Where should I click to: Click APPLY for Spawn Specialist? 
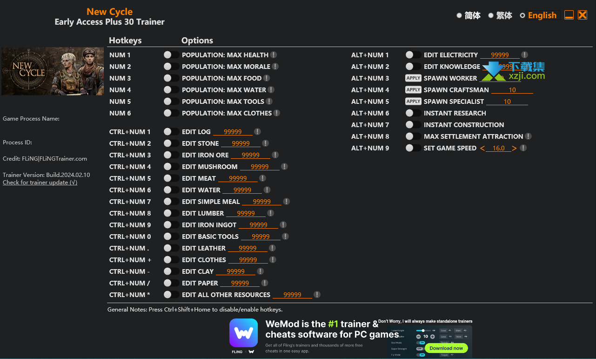click(413, 102)
